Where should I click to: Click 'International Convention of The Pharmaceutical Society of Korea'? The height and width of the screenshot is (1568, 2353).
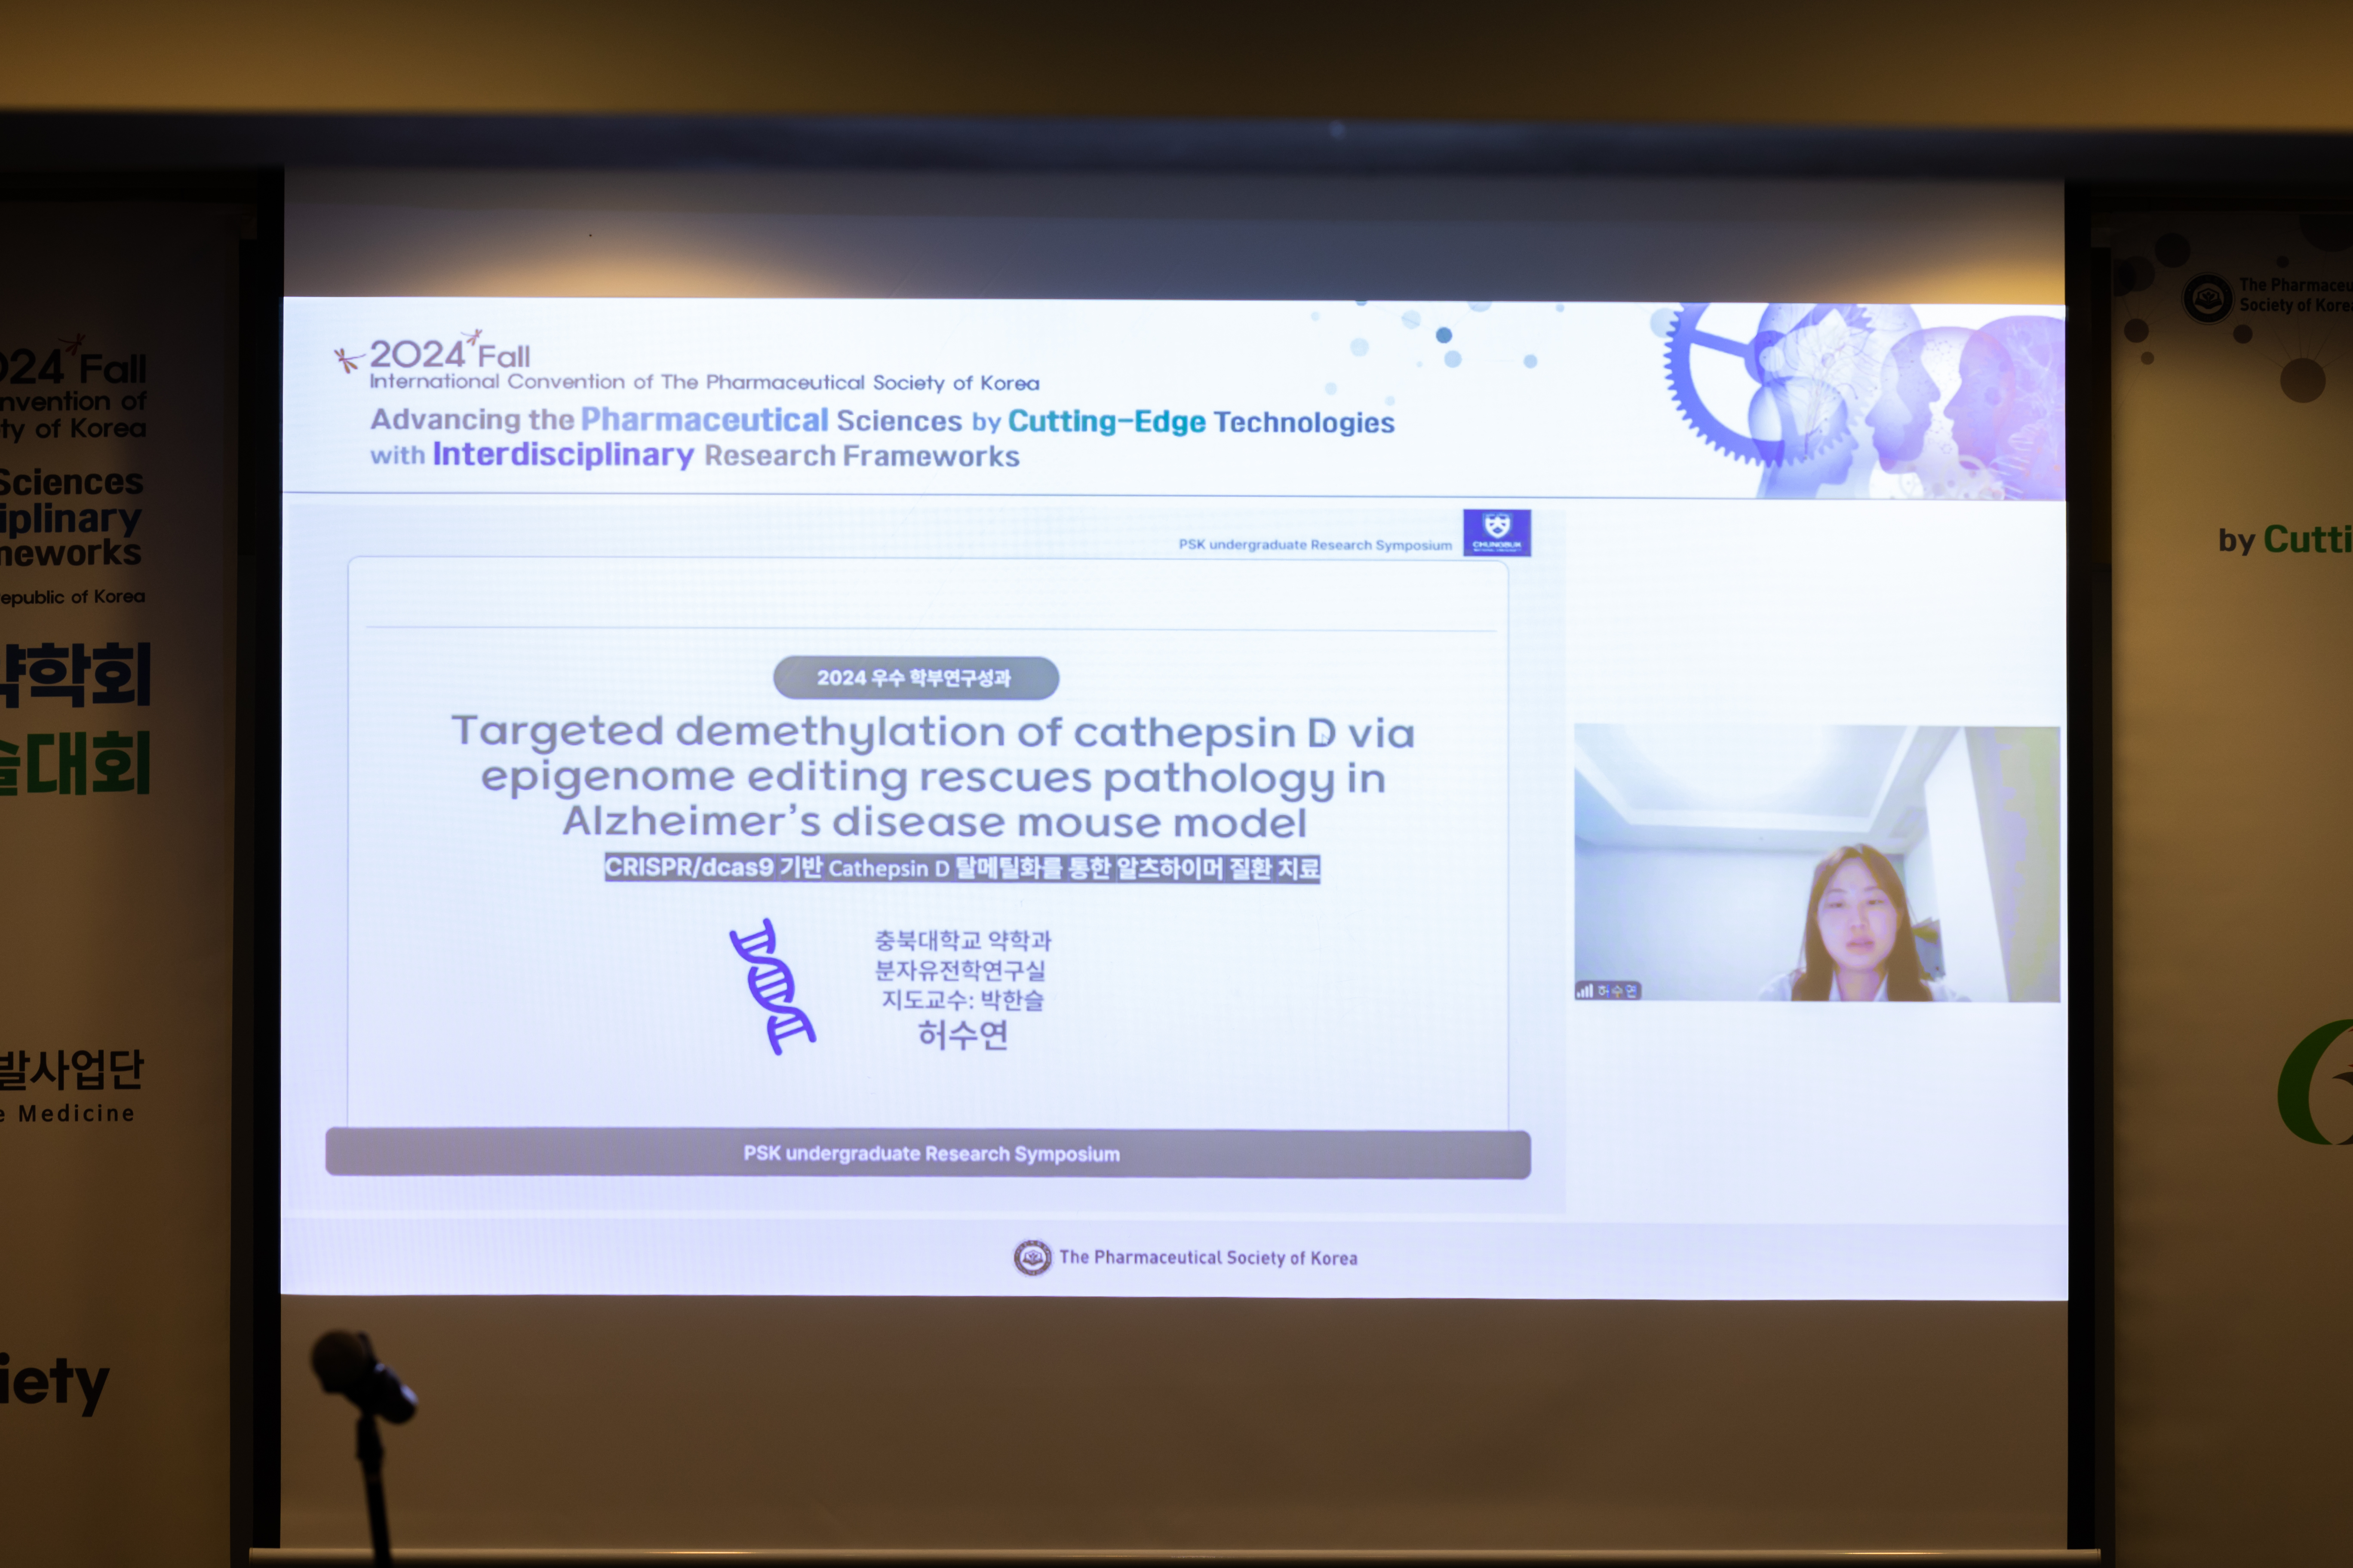coord(704,382)
